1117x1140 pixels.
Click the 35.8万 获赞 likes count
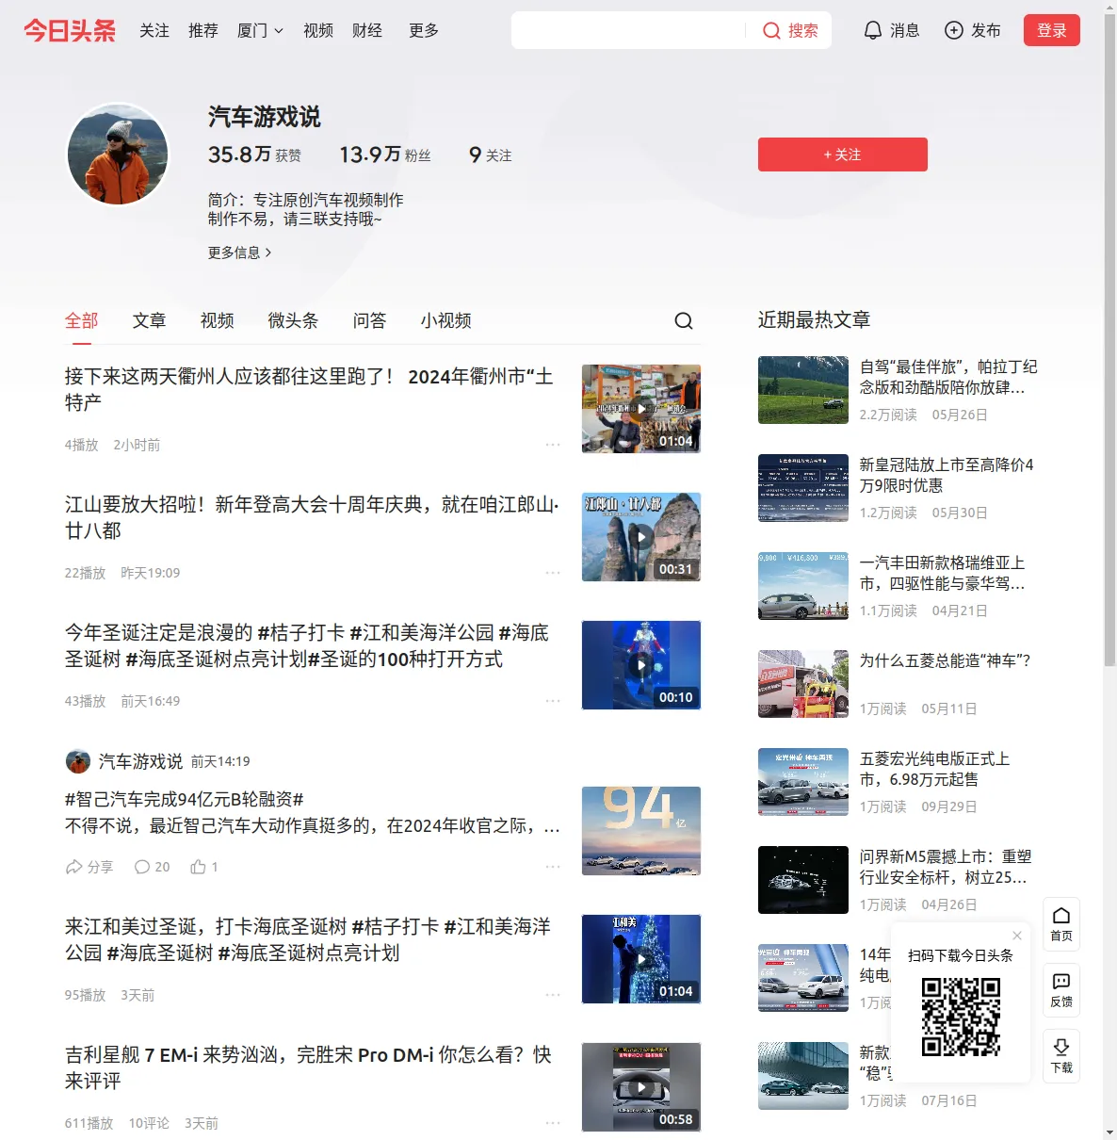pyautogui.click(x=254, y=155)
